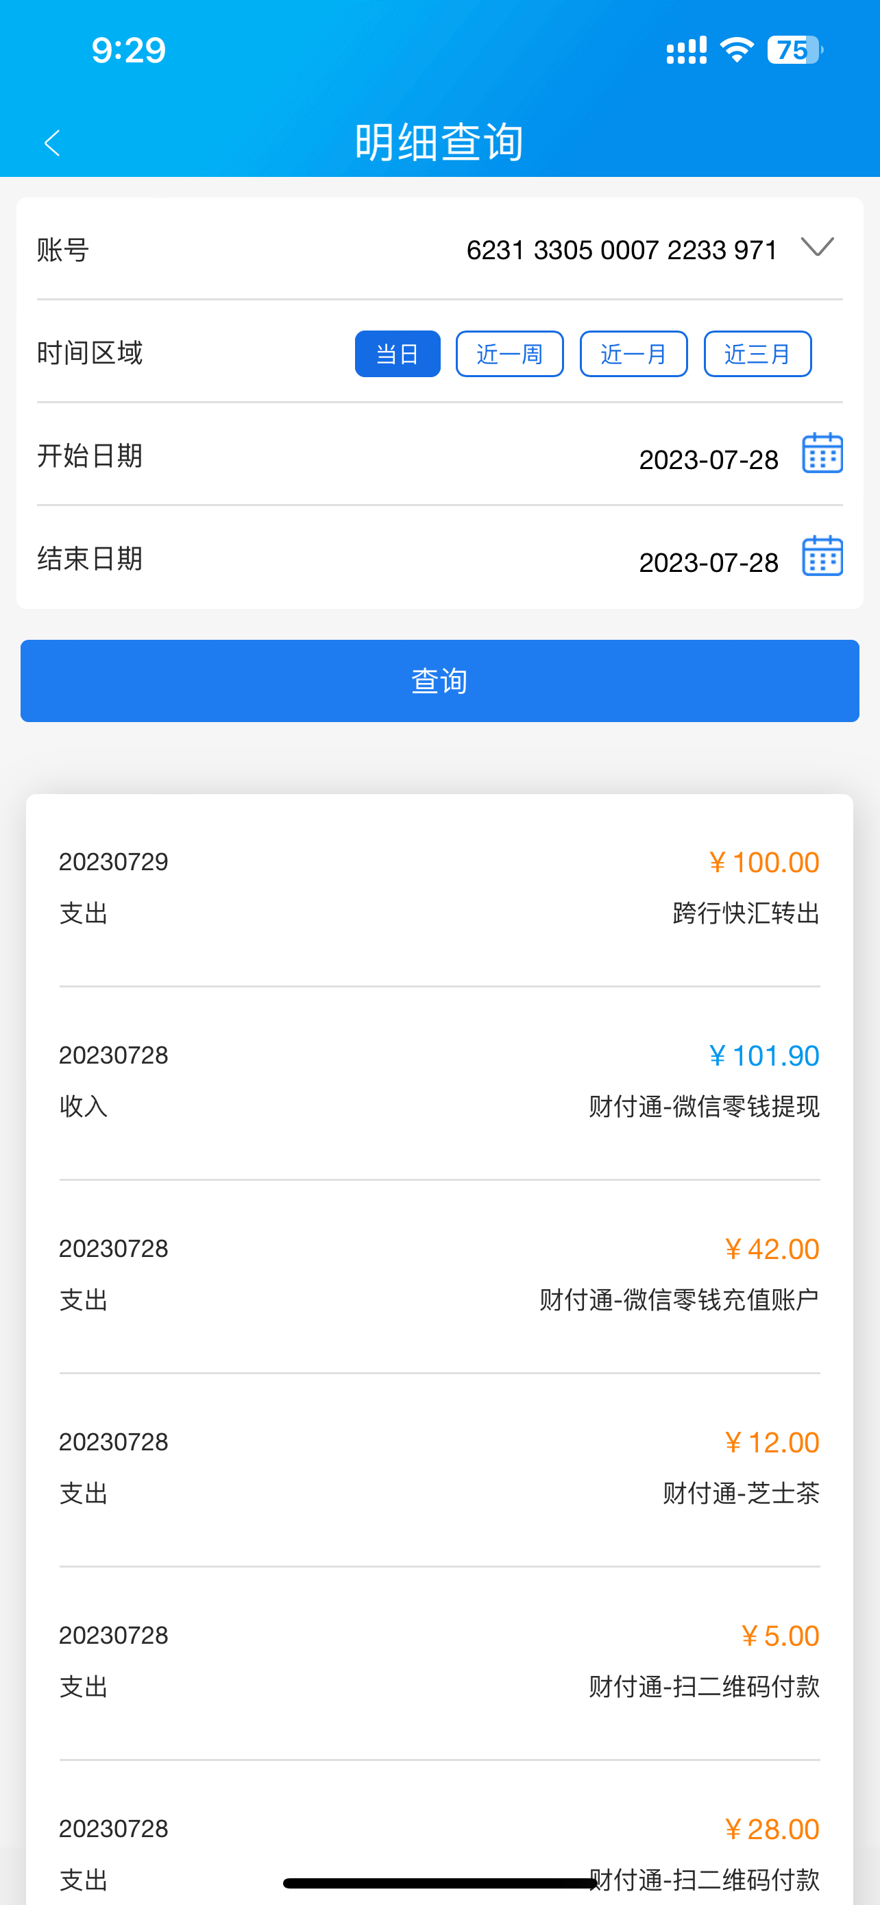Tap the start date value 2023-07-28
The height and width of the screenshot is (1905, 880).
(x=708, y=460)
